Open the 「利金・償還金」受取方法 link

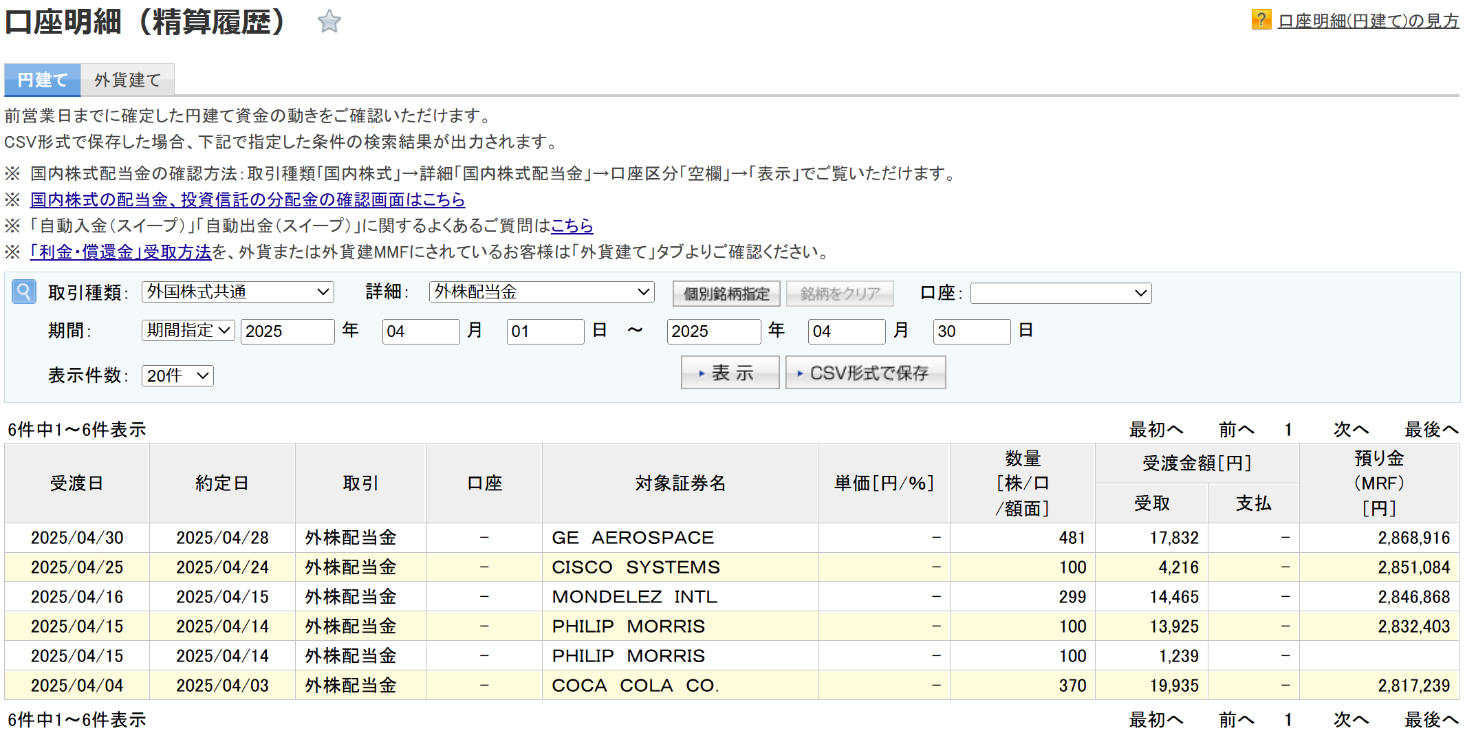pos(121,252)
